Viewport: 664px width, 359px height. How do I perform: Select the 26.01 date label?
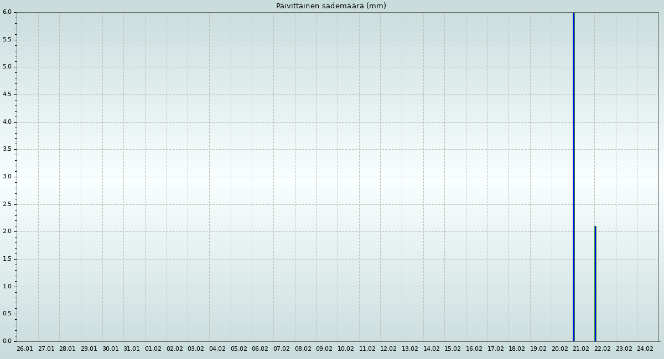(x=25, y=349)
